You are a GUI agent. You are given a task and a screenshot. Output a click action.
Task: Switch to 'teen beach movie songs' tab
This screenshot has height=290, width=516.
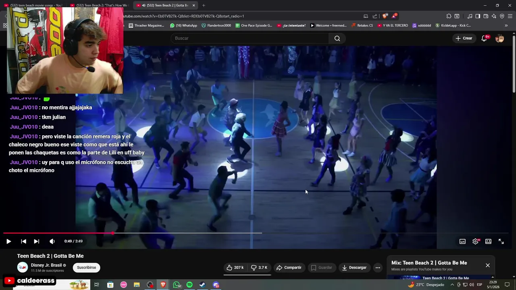pyautogui.click(x=33, y=5)
